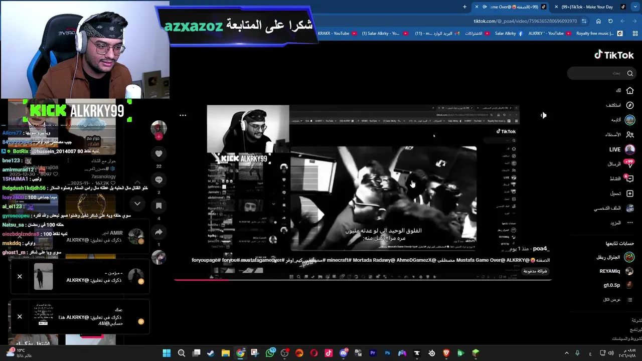The height and width of the screenshot is (361, 642).
Task: Open the Explore compass icon
Action: click(x=630, y=105)
